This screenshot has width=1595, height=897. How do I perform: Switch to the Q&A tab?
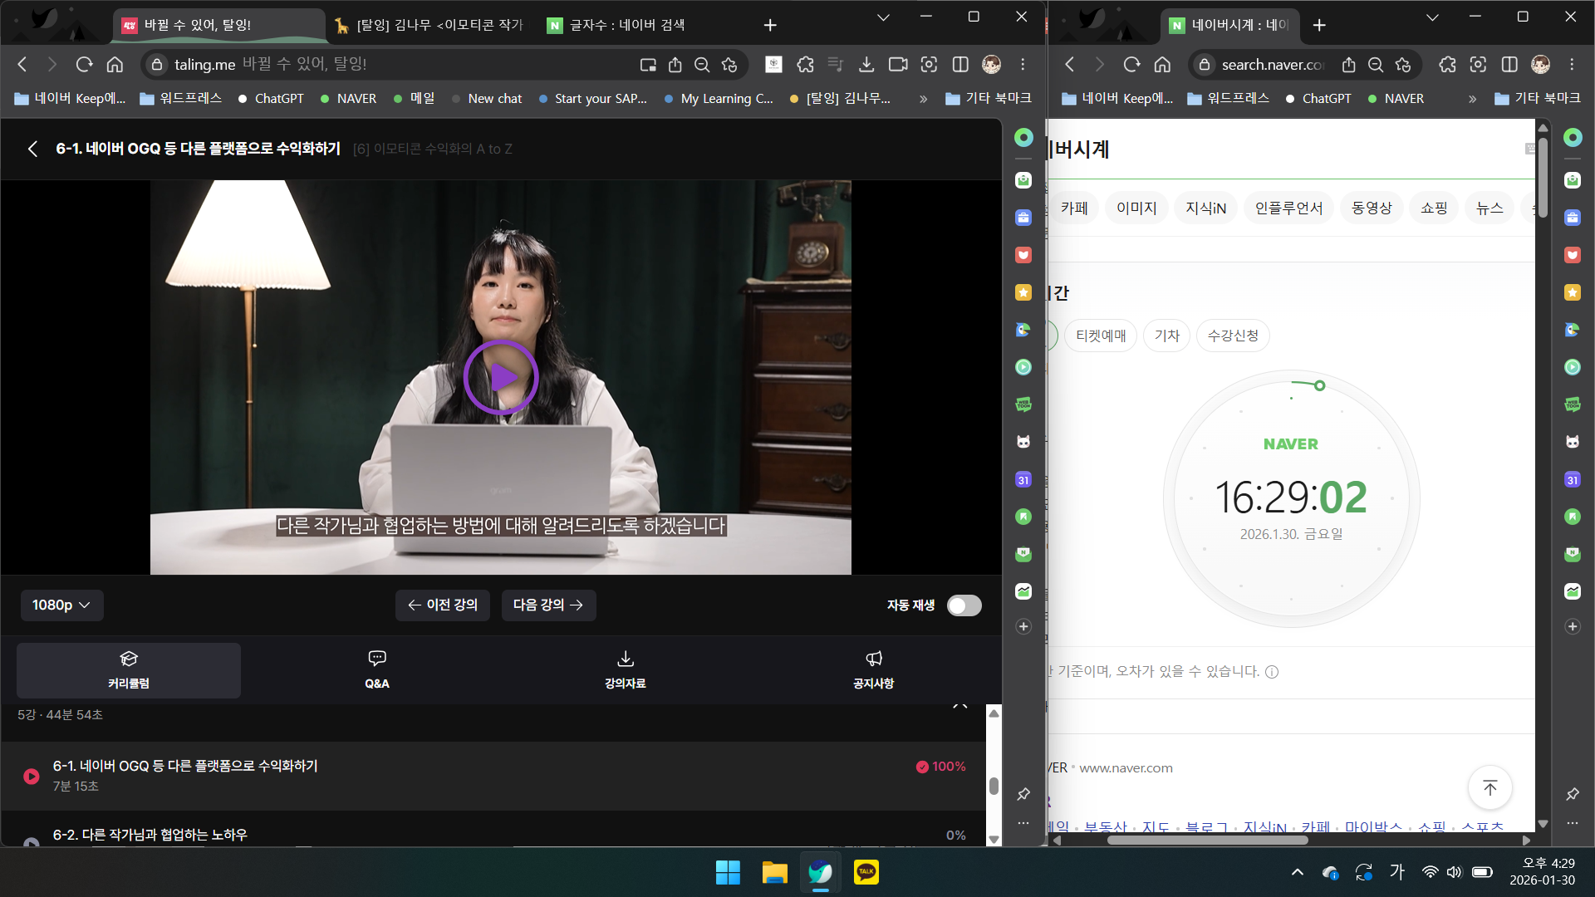point(376,669)
